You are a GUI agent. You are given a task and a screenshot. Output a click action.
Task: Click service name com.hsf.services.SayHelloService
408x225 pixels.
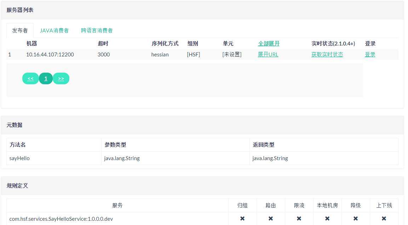(61, 219)
